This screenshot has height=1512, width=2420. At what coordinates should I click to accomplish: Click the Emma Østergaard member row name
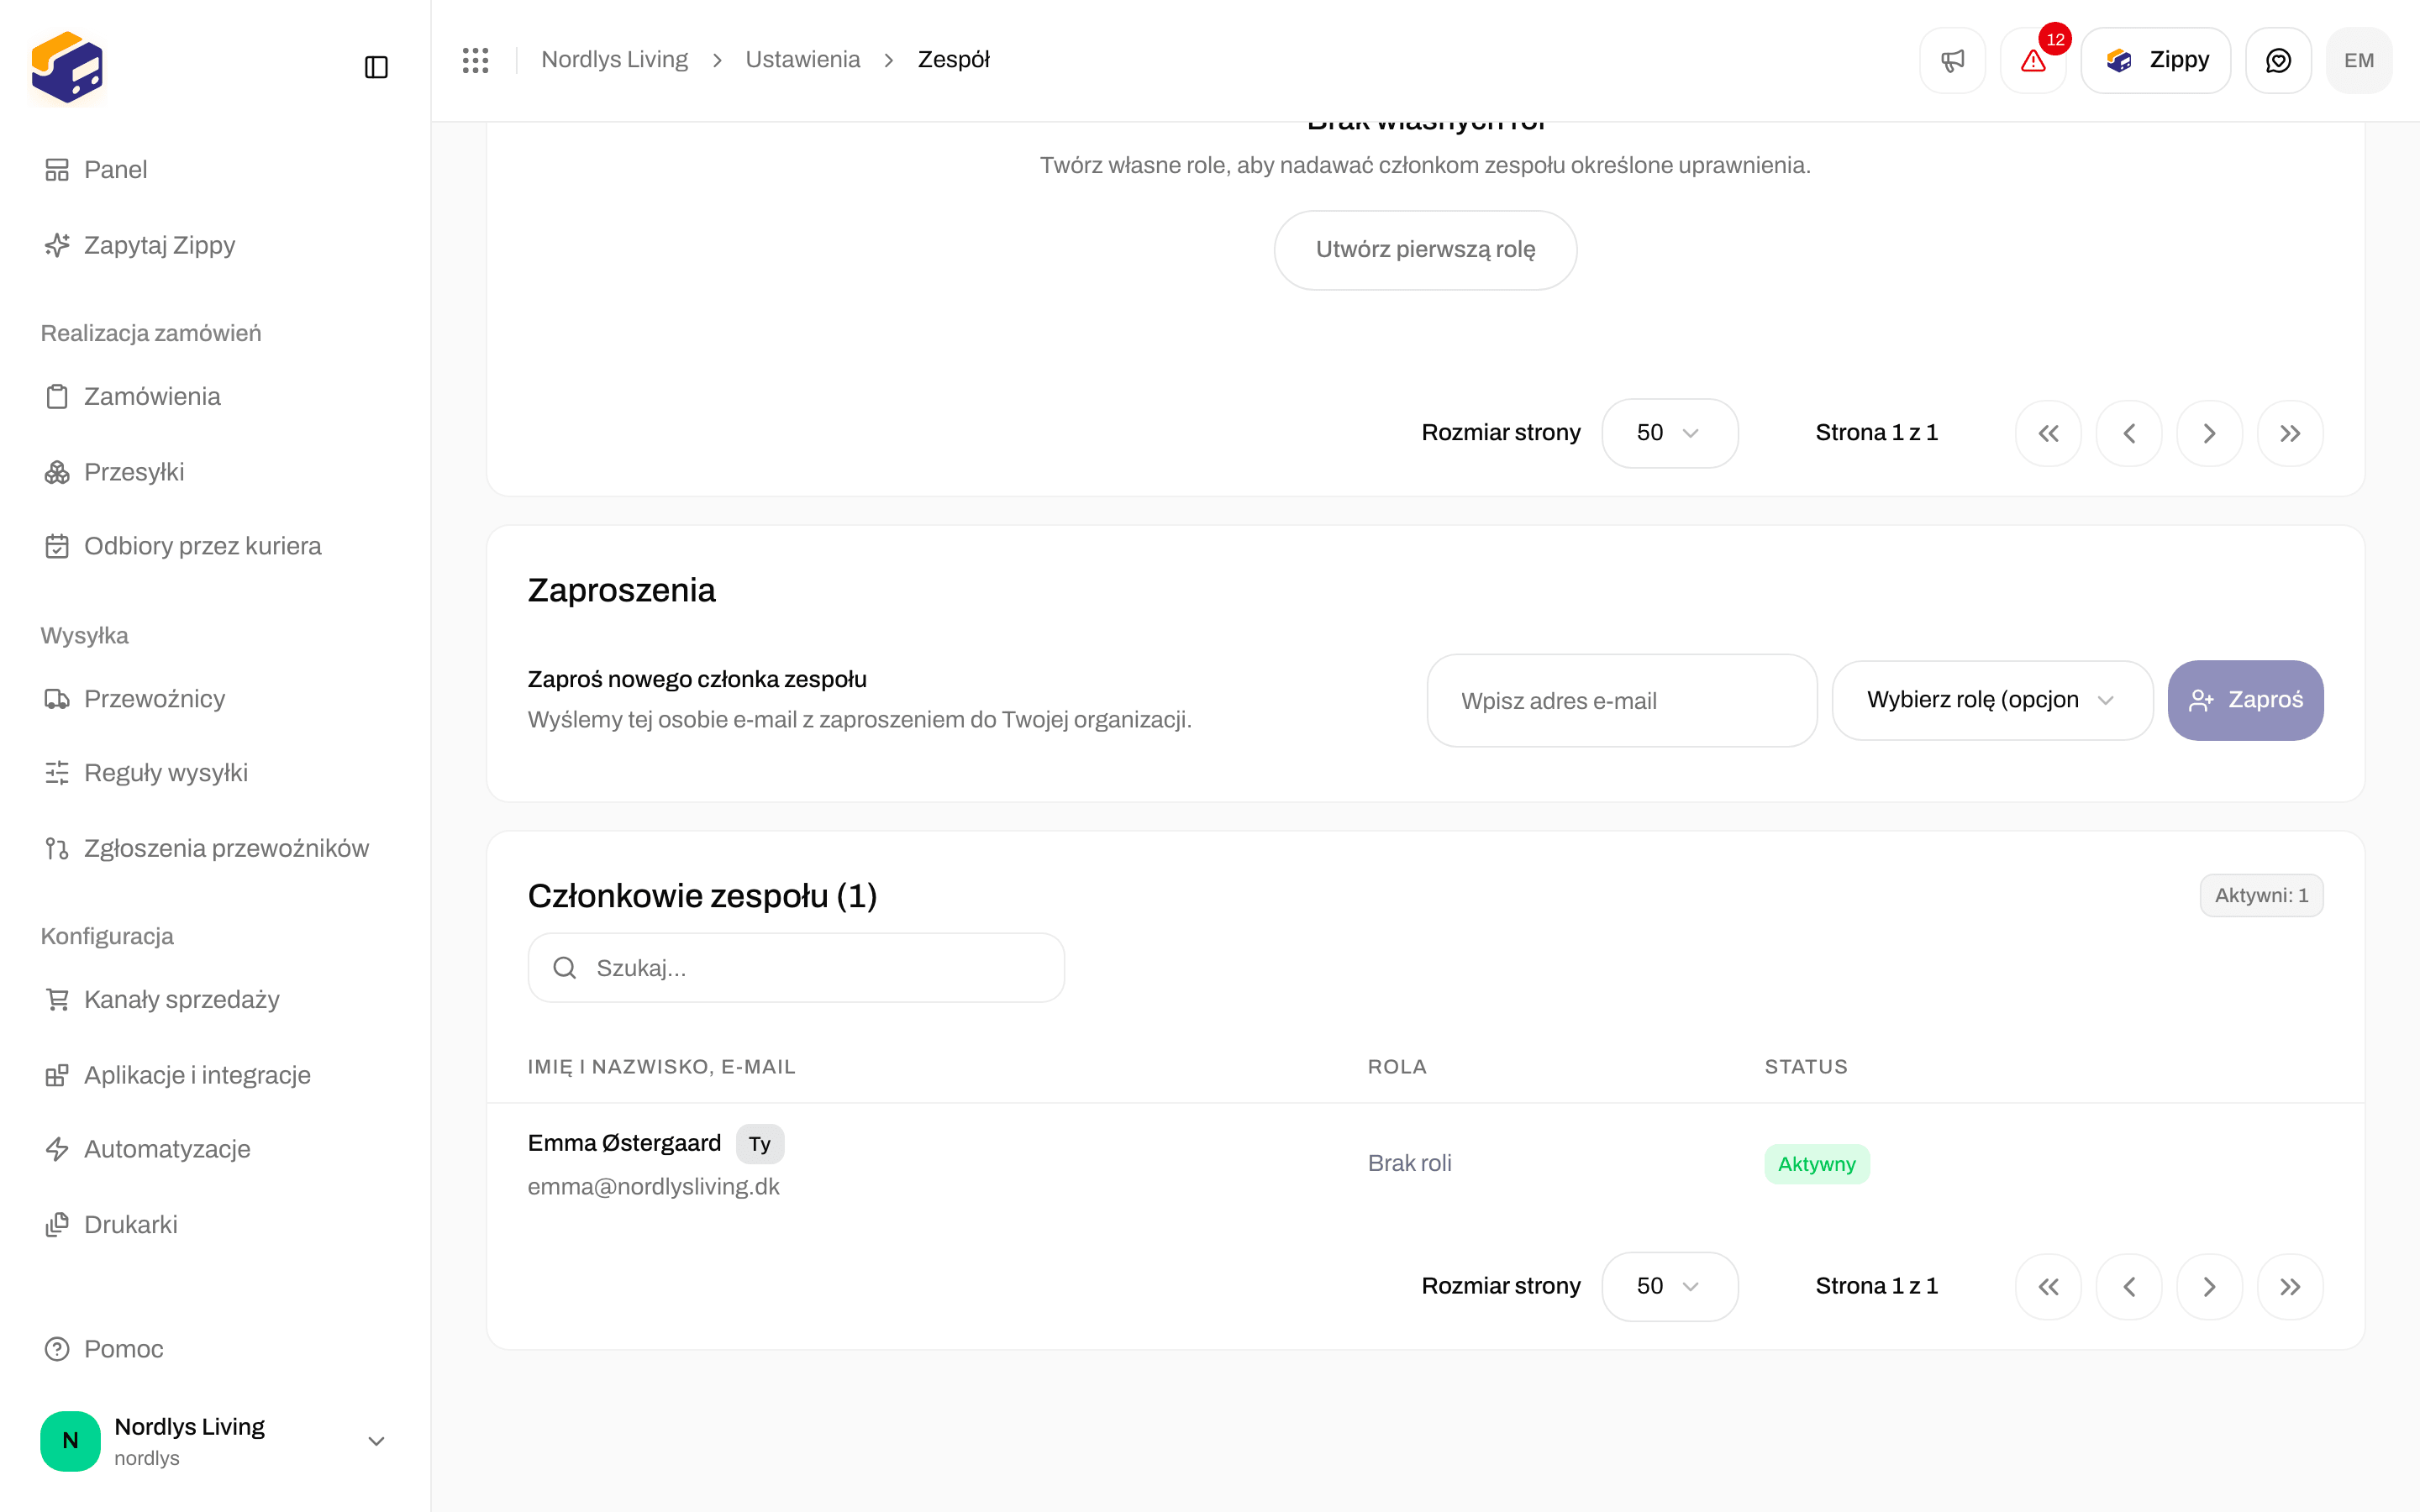point(624,1143)
